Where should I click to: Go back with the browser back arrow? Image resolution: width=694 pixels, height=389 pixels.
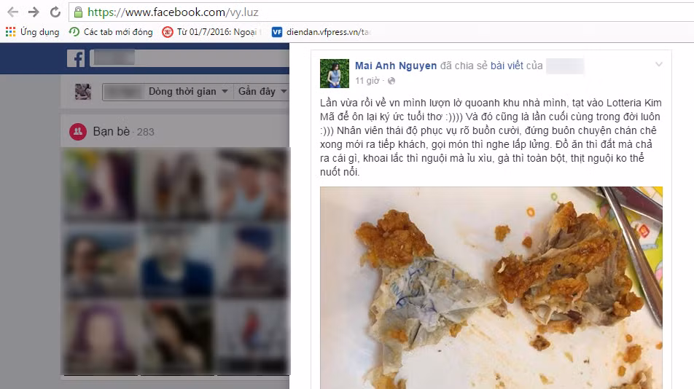coord(13,12)
